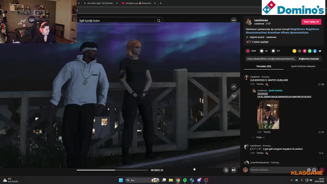The image size is (327, 184).
Task: Click the betulloooo username
Action: pyautogui.click(x=256, y=146)
